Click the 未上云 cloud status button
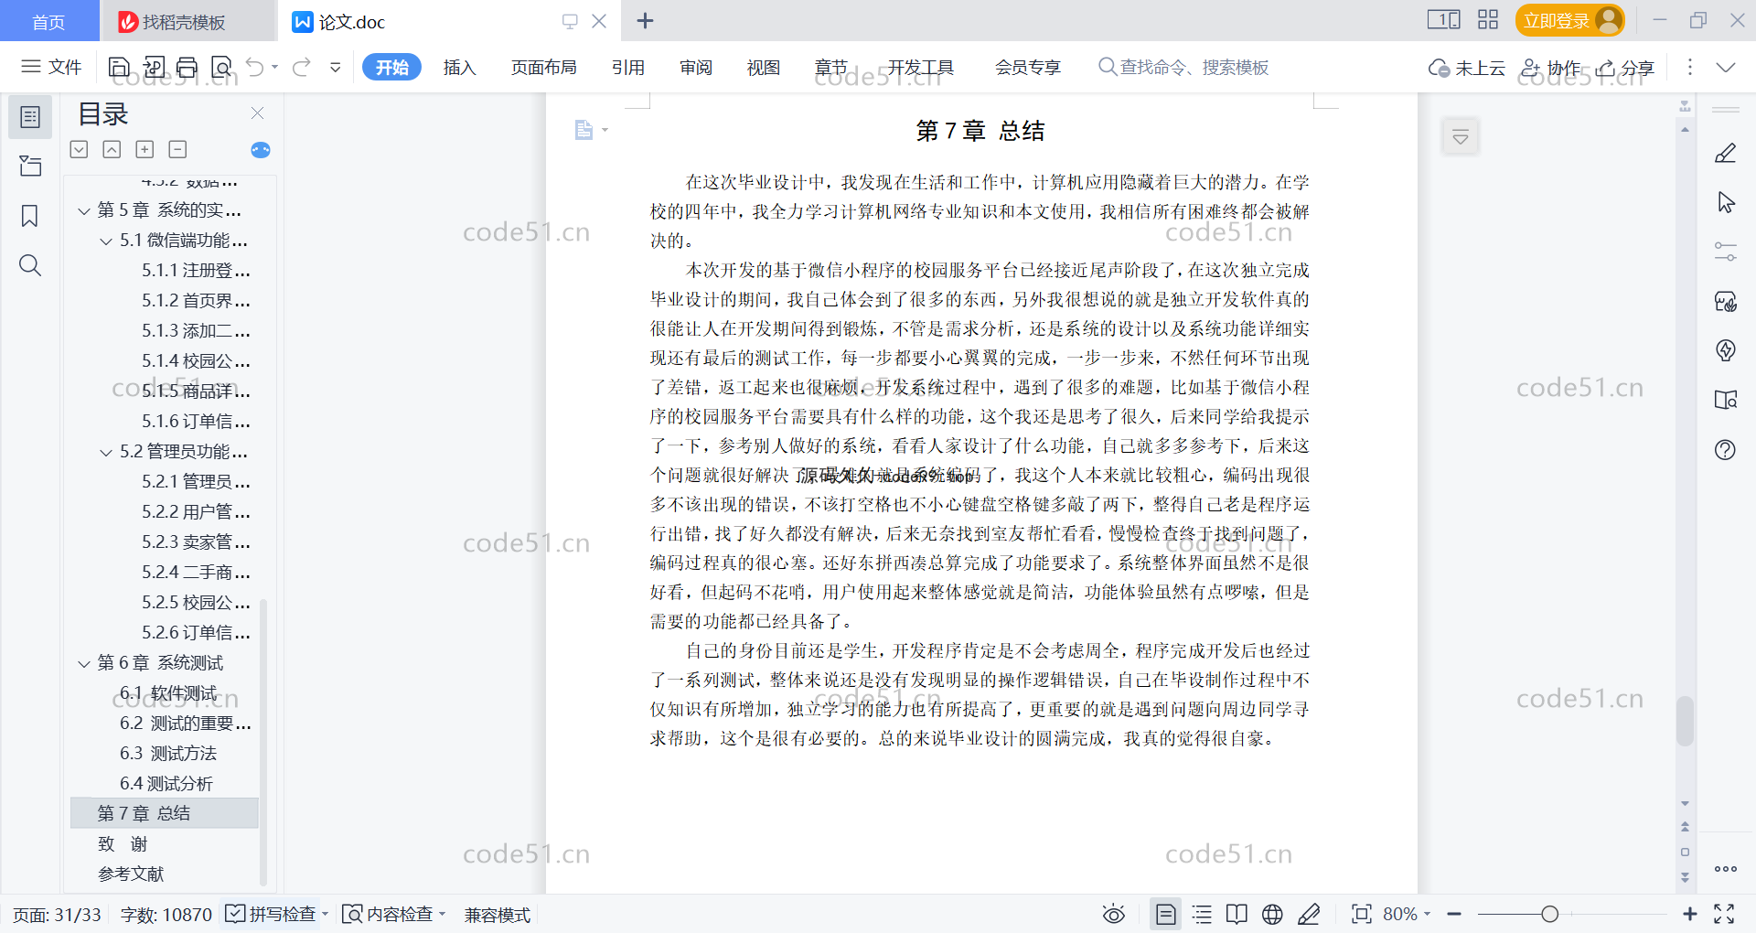Viewport: 1756px width, 933px height. tap(1468, 68)
